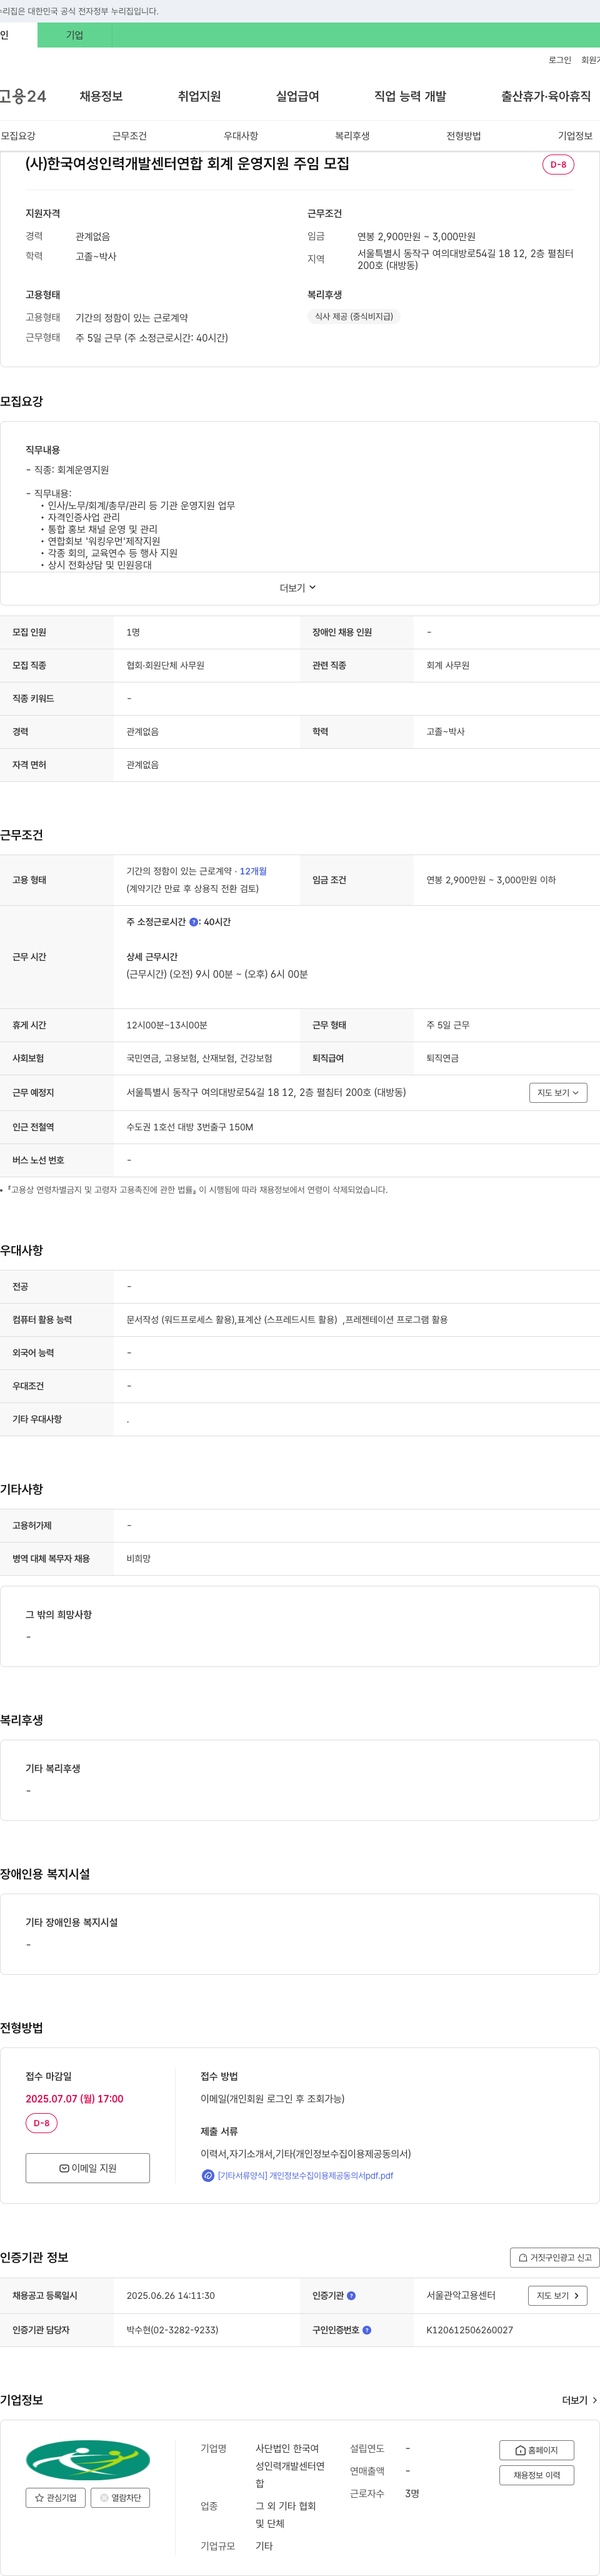Screen dimensions: 600x2576
Task: Click the 주 소정근로시간 help icon
Action: 194,922
